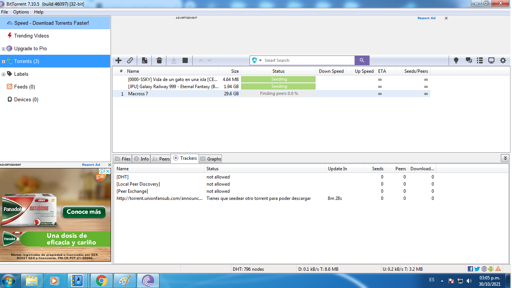Open the Options menu

tap(21, 12)
